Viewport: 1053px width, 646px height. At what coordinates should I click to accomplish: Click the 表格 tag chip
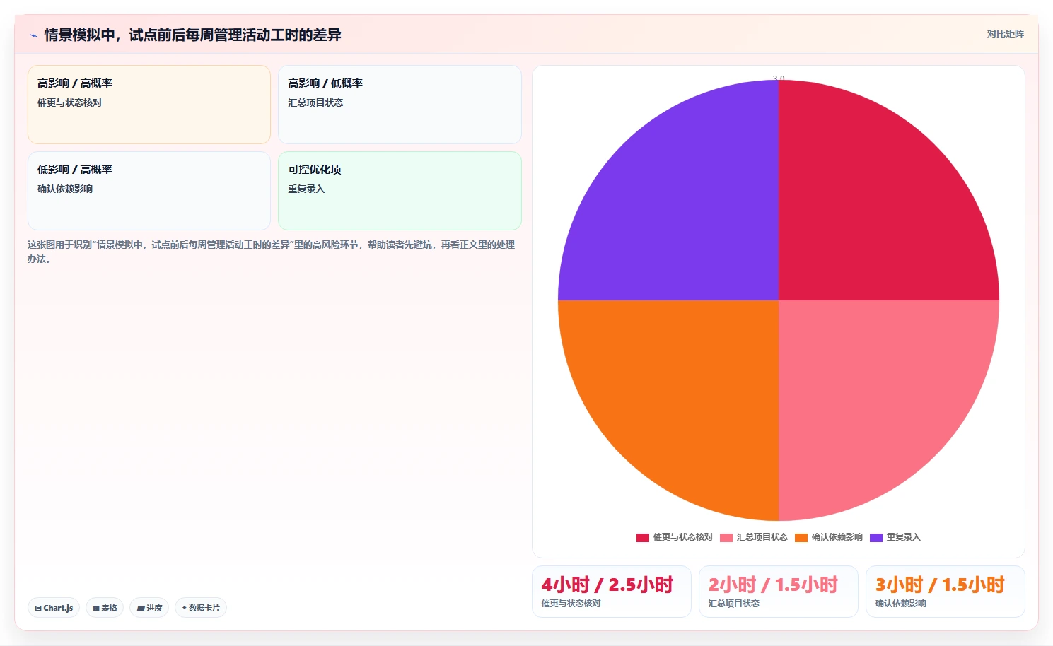(x=105, y=608)
